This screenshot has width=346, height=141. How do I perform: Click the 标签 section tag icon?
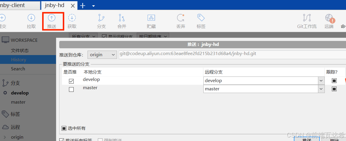[x=5, y=114]
